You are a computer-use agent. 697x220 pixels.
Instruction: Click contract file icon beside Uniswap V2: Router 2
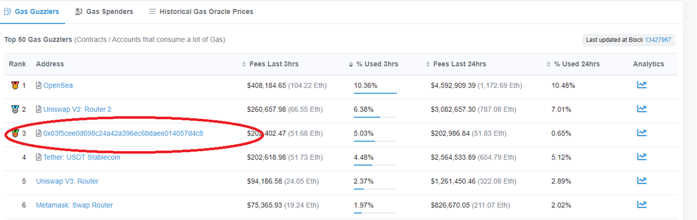pyautogui.click(x=39, y=109)
